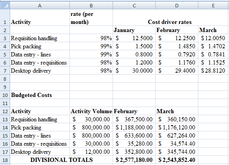Select the February cost 367,500.00
The width and height of the screenshot is (229, 165).
[134, 119]
